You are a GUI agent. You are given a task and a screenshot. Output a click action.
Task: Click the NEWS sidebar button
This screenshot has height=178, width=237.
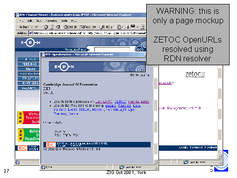click(x=29, y=69)
